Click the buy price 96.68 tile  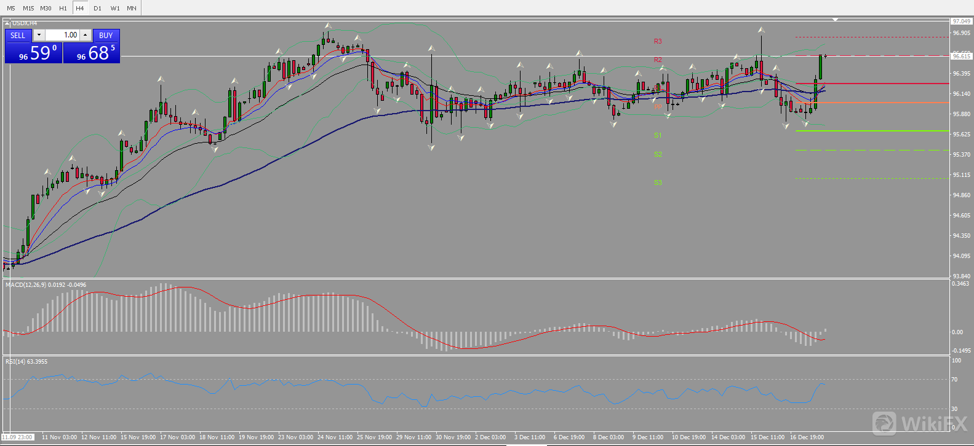click(x=92, y=53)
